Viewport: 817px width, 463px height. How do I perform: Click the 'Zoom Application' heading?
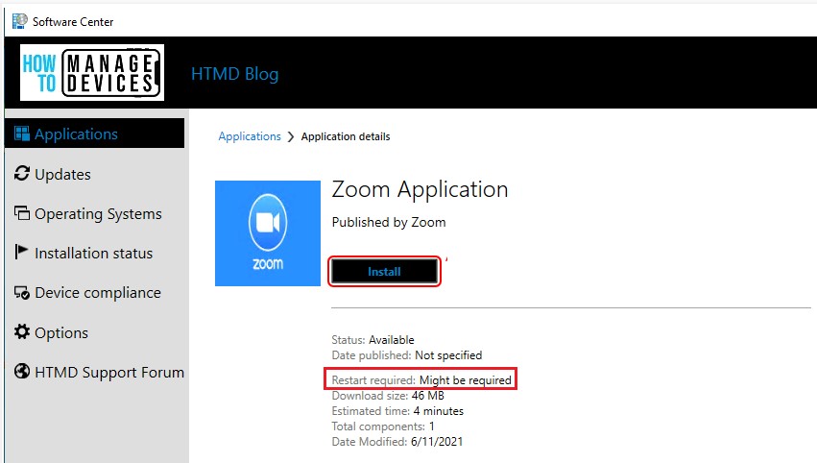[420, 189]
